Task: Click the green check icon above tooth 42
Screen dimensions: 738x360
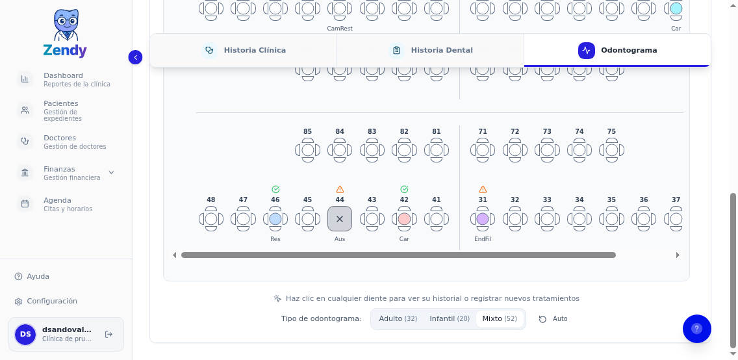Action: (x=404, y=190)
